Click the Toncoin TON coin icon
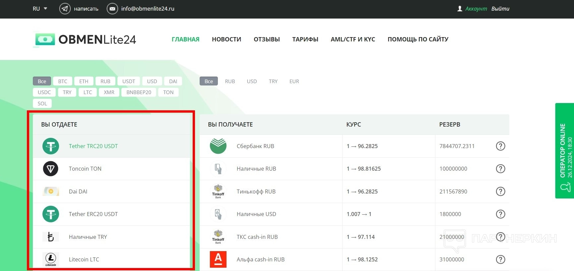Image resolution: width=574 pixels, height=271 pixels. [x=51, y=169]
